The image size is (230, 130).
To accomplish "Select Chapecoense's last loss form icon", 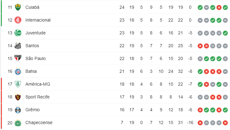I will point(225,123).
